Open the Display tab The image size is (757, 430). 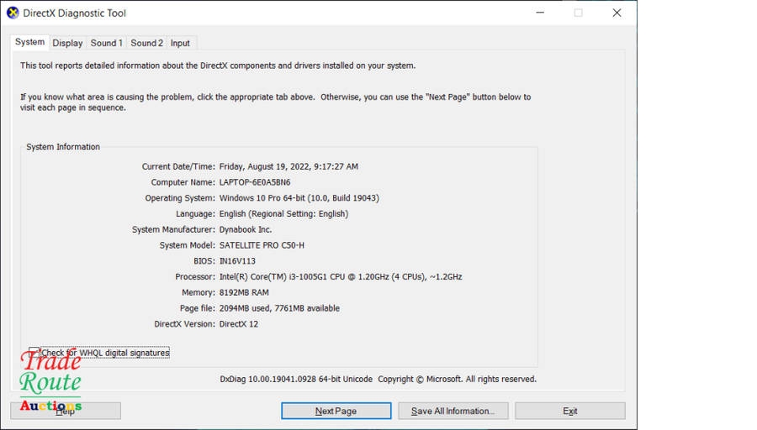click(67, 43)
